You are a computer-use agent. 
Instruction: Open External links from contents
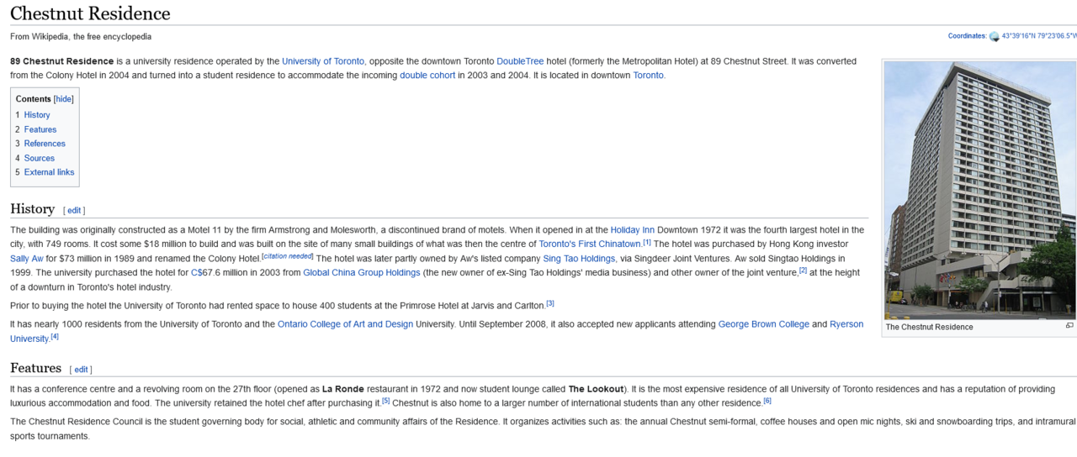(49, 172)
